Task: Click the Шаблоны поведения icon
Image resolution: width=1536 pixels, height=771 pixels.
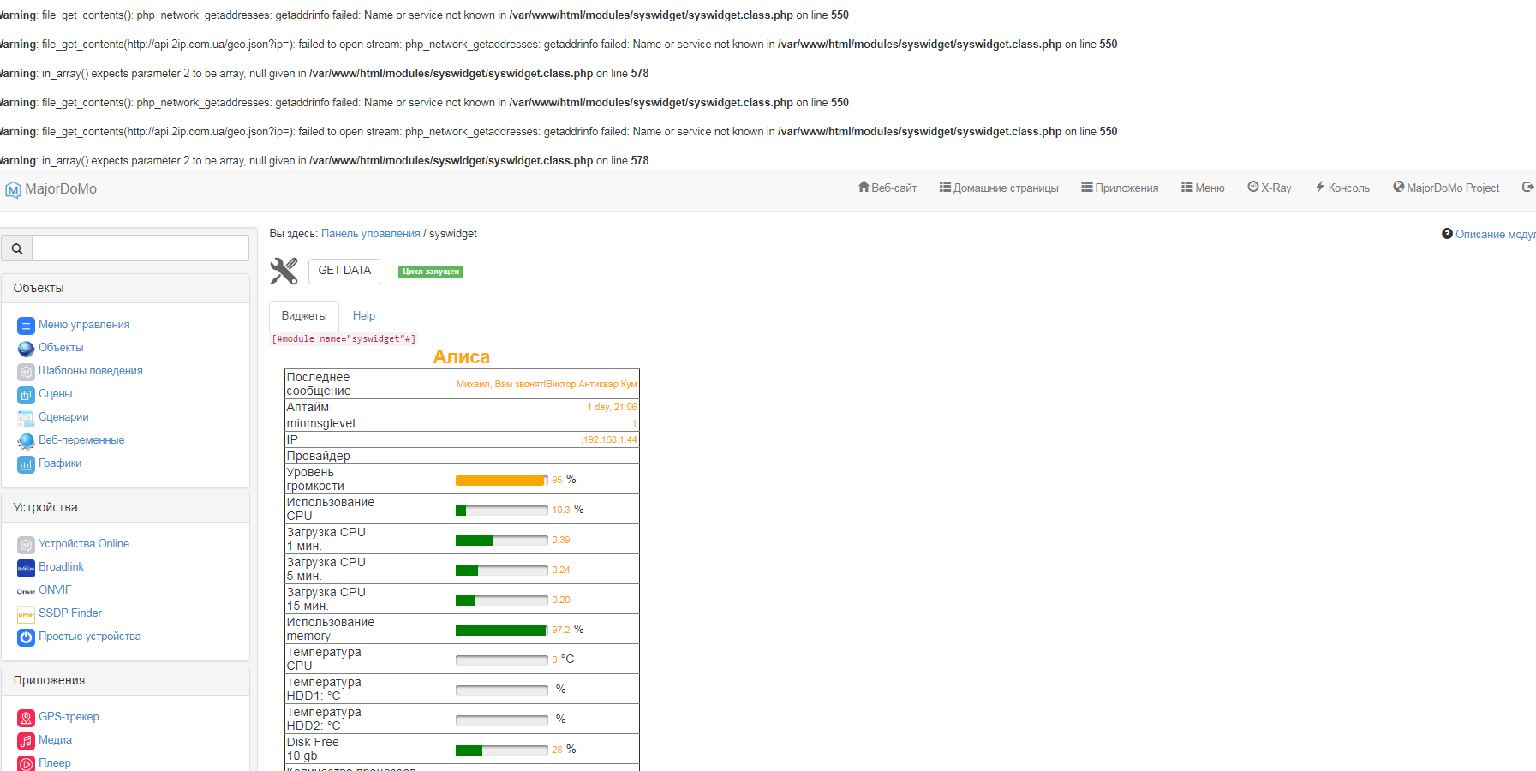Action: point(26,372)
